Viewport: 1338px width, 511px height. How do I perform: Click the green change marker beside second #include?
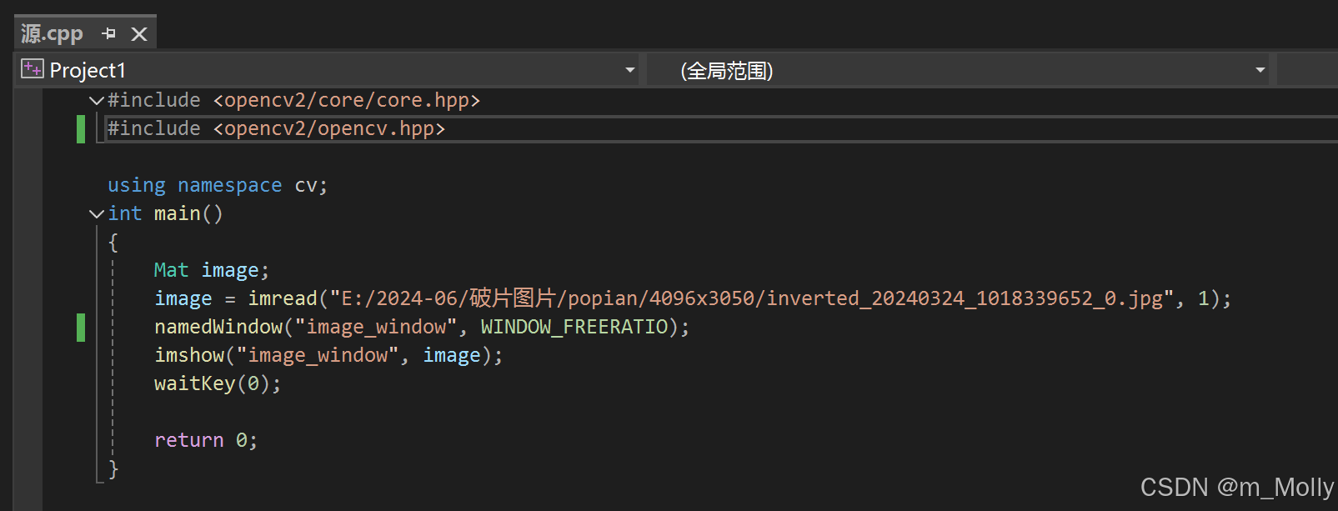tap(81, 129)
